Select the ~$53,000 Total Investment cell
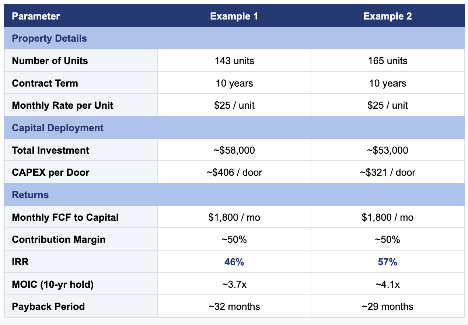Image resolution: width=468 pixels, height=325 pixels. click(x=388, y=150)
